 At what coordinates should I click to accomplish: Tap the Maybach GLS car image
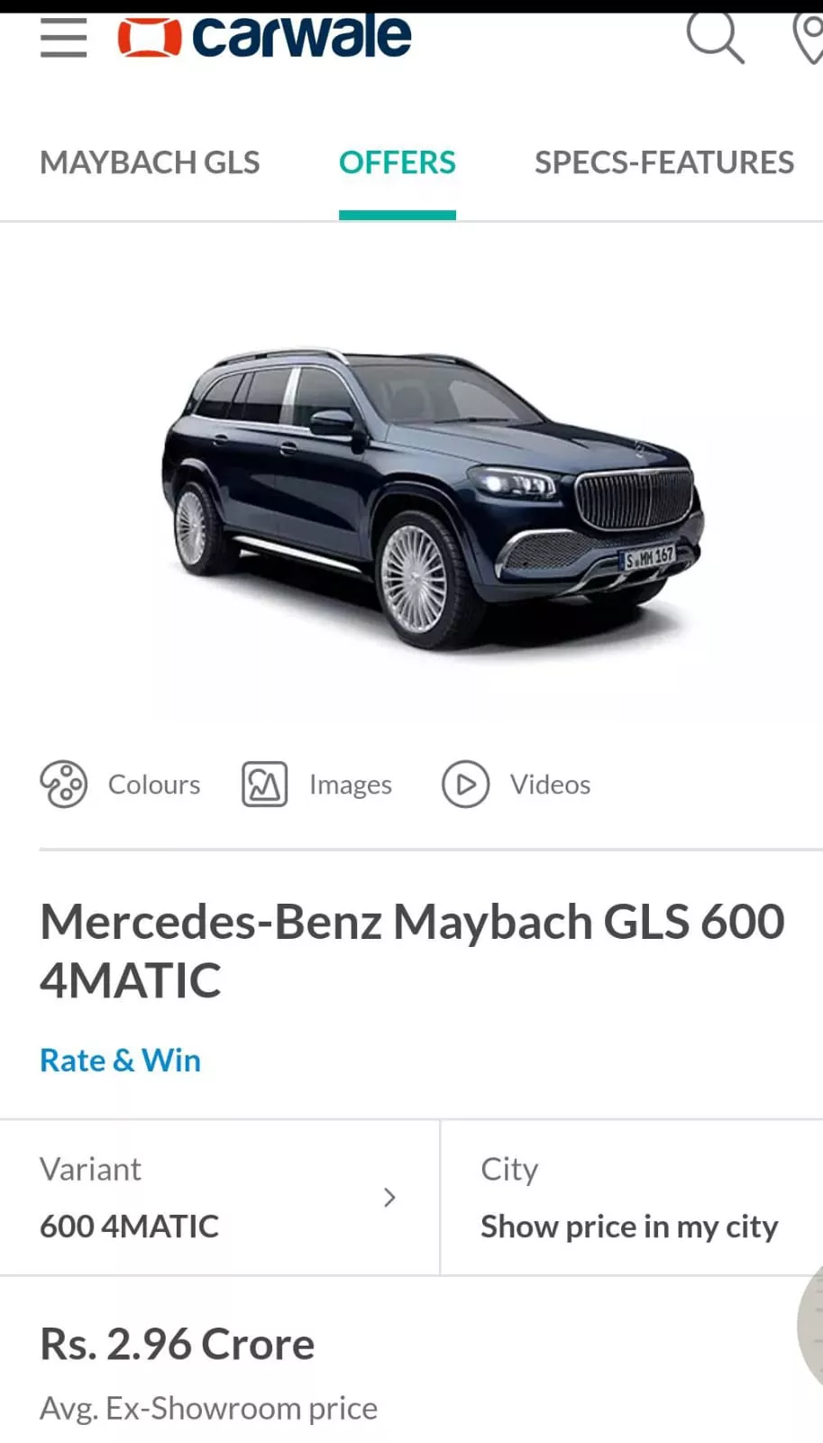coord(433,497)
